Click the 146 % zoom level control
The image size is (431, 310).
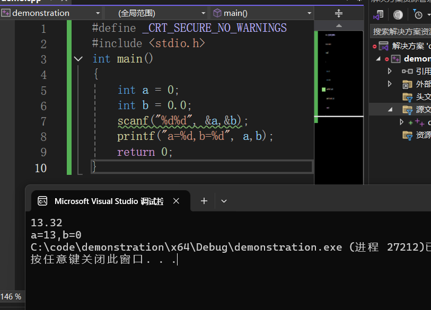coord(11,297)
